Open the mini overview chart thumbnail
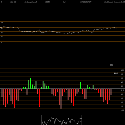Image resolution: width=125 pixels, height=125 pixels. click(62, 120)
